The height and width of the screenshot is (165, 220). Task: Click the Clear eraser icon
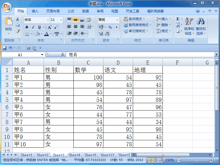tap(178, 31)
